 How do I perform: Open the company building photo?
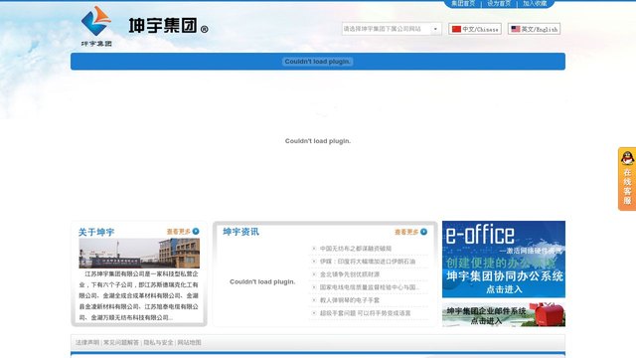click(x=139, y=254)
